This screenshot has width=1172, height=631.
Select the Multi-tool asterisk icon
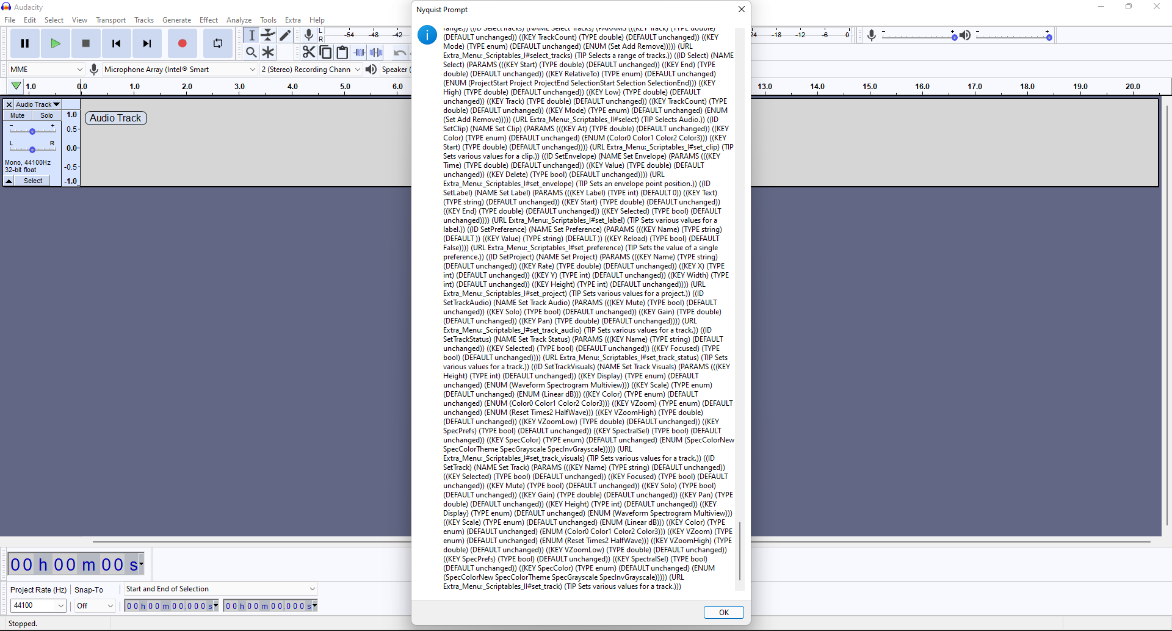point(268,52)
